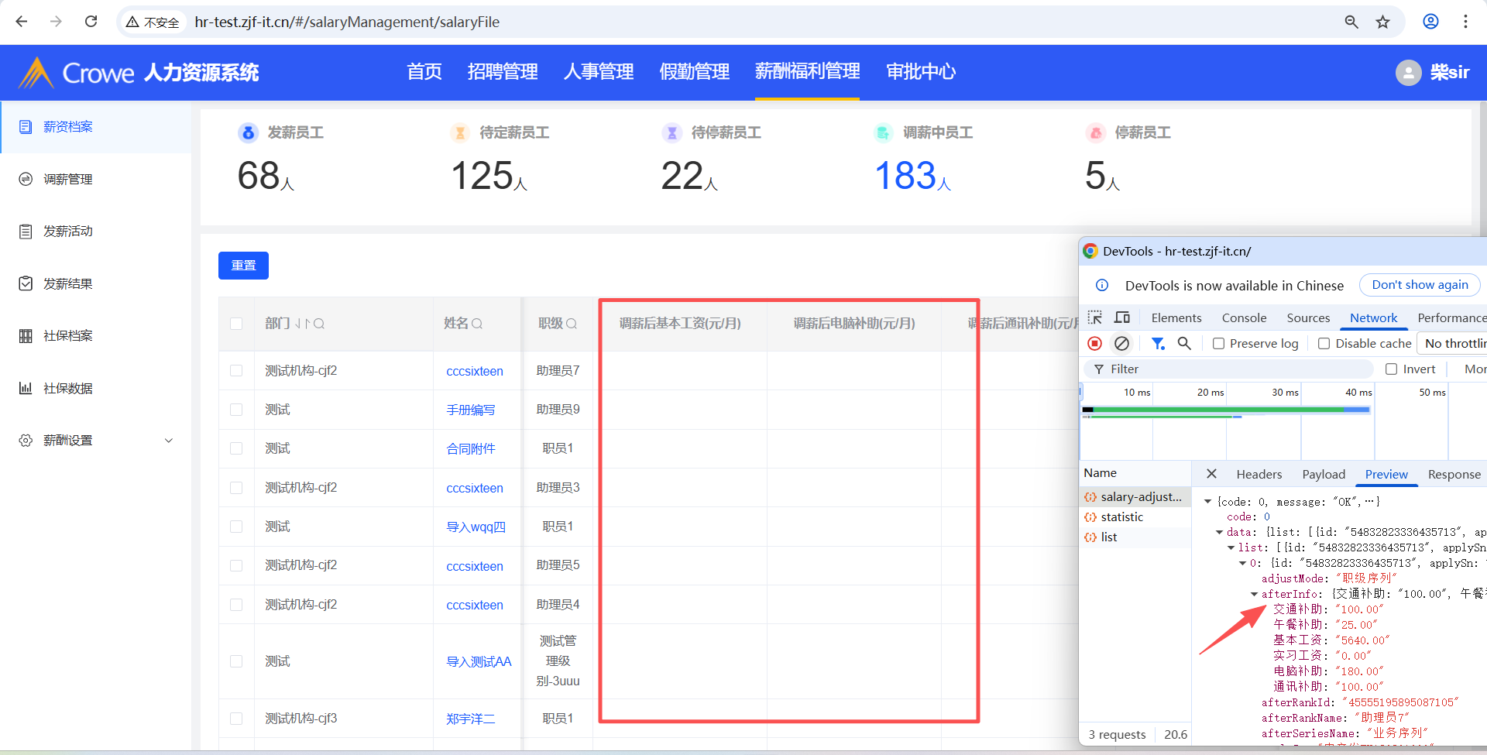Open the 审批中心 navigation menu
1487x755 pixels.
click(920, 72)
